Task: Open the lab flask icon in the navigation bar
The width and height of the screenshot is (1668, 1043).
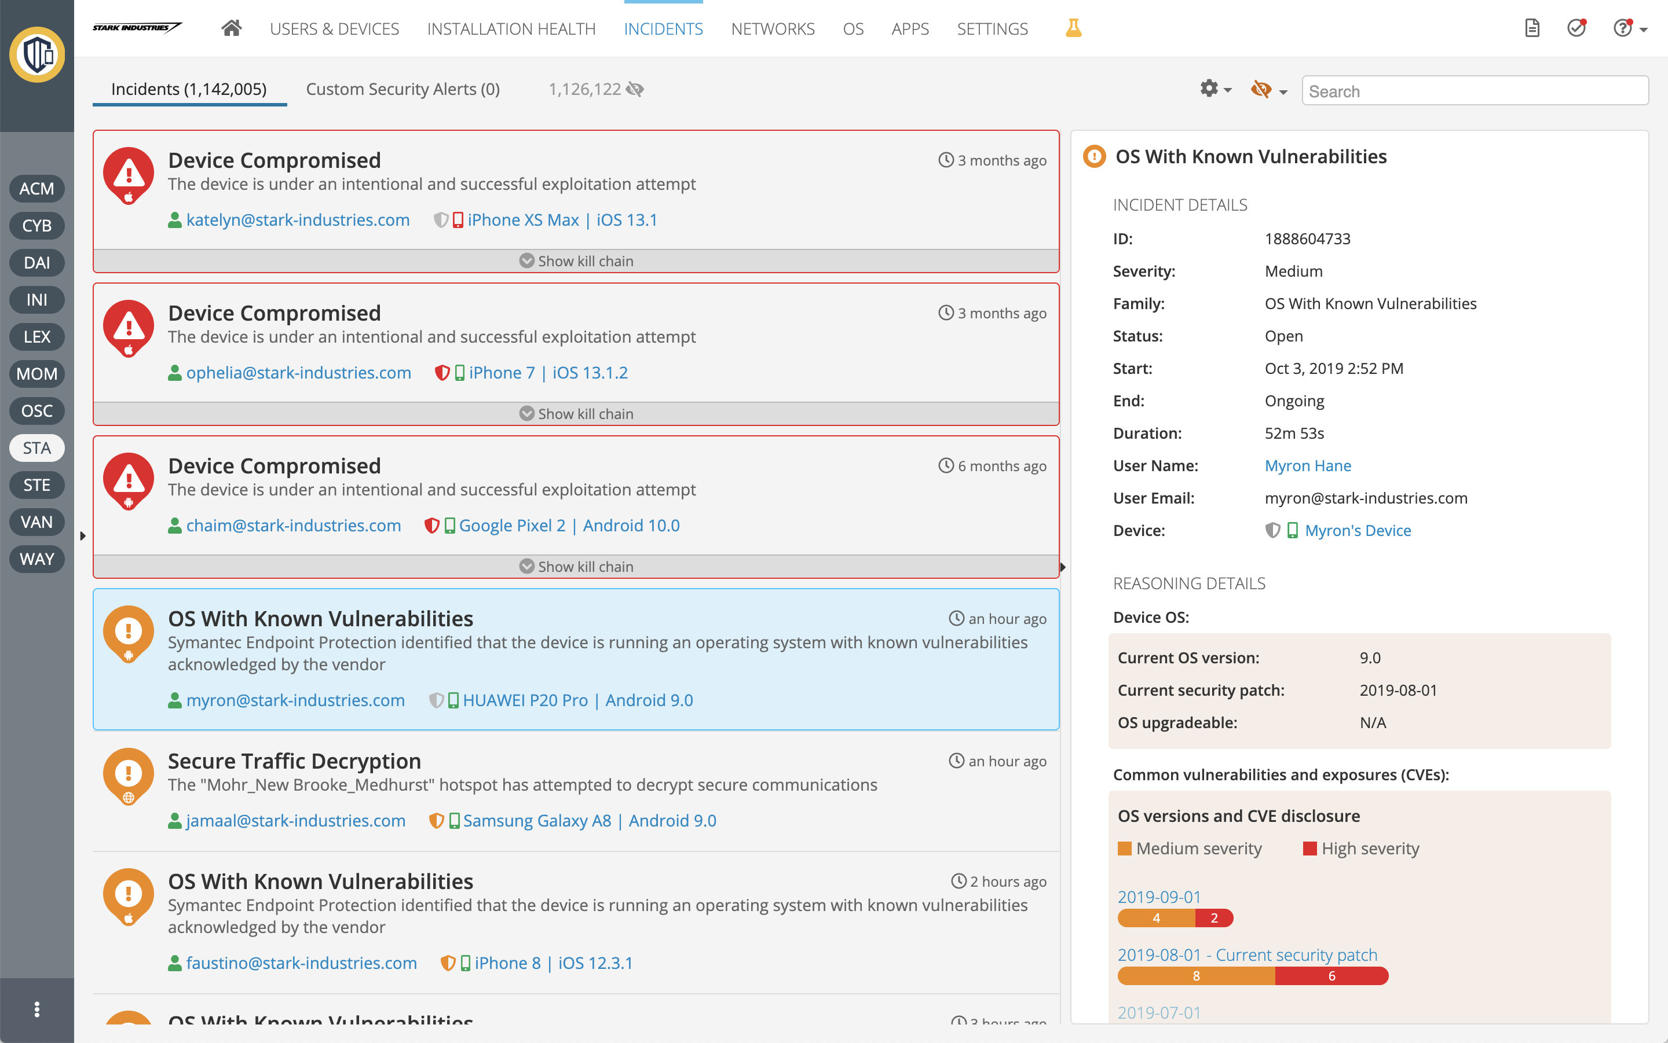Action: (1073, 28)
